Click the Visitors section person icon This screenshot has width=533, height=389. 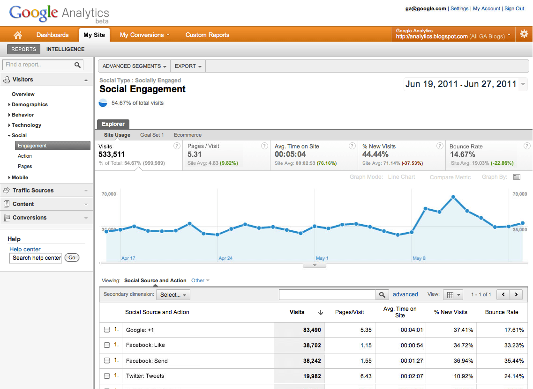point(7,80)
